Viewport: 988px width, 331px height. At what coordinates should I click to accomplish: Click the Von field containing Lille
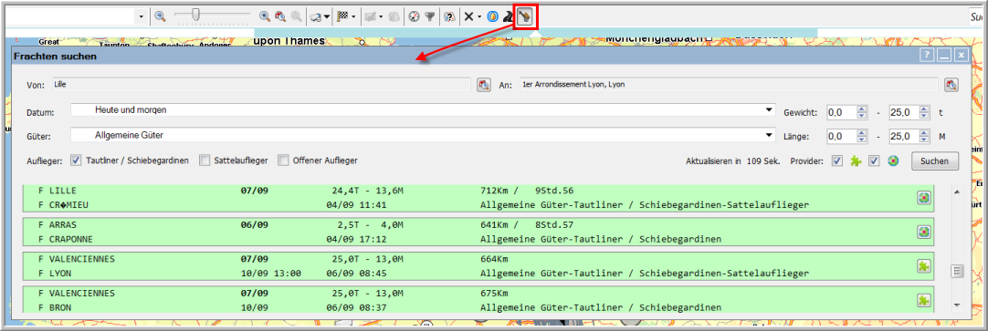coord(261,84)
